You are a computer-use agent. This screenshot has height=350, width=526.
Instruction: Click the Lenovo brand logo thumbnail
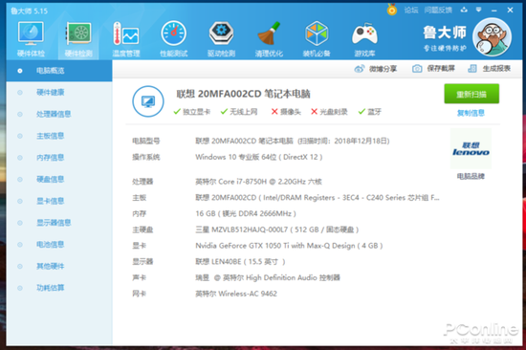click(471, 148)
